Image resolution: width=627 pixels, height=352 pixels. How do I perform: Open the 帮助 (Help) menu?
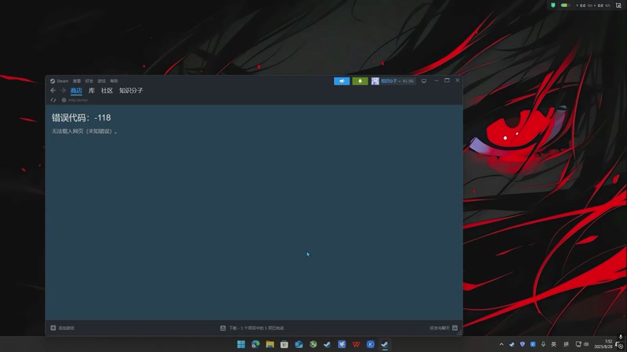[114, 81]
